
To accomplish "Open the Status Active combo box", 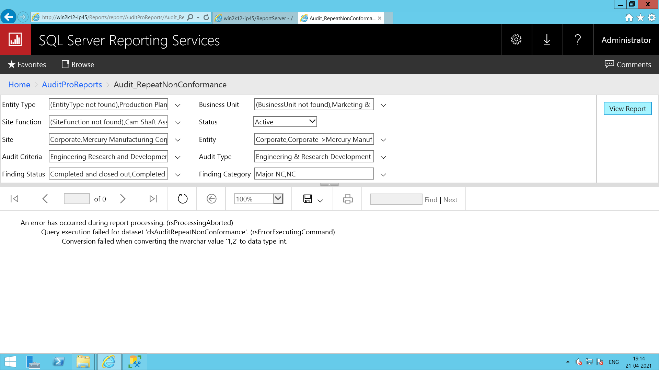I will tap(285, 122).
